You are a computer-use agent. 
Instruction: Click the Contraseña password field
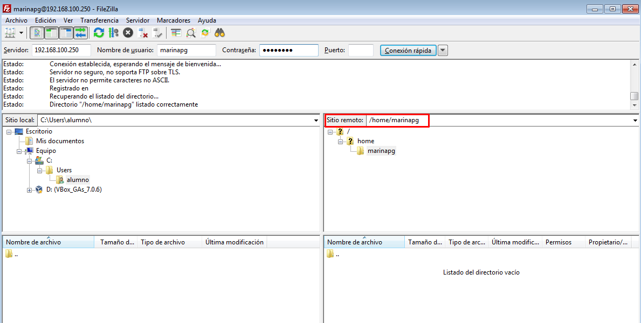(289, 50)
